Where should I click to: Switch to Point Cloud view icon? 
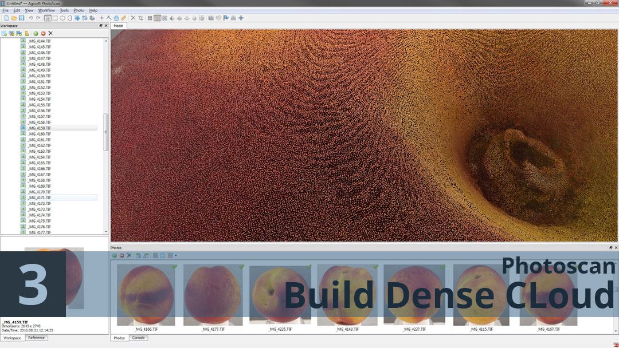[150, 18]
